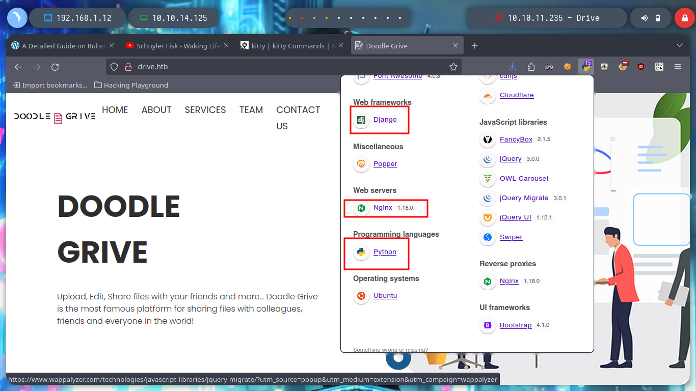Click the FoxyProxy extension icon
This screenshot has height=391, width=696.
click(x=623, y=66)
